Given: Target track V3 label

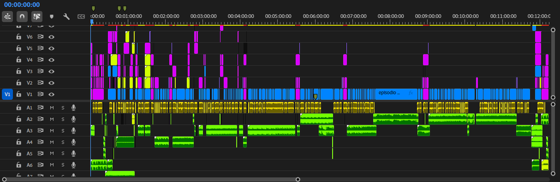Looking at the screenshot, I should coord(29,71).
